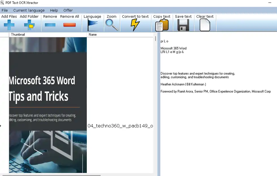The image size is (277, 176).
Task: Click inside the extracted OCR text area
Action: pos(218,127)
